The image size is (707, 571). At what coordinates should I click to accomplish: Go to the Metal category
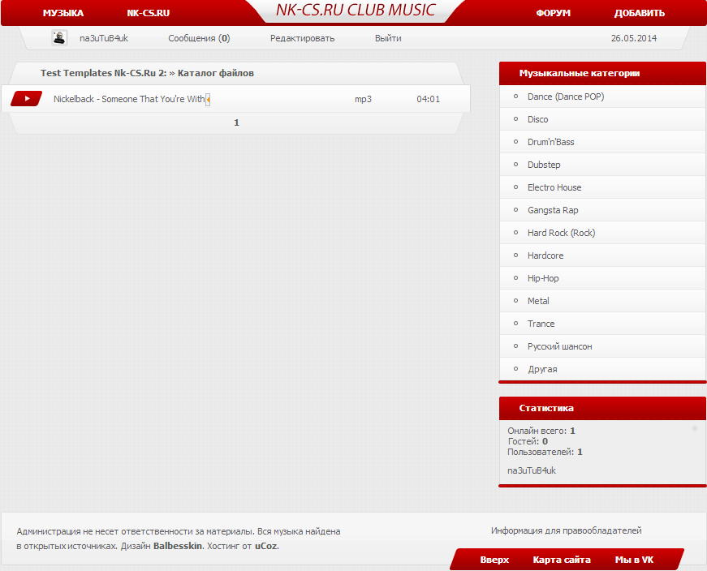click(x=538, y=301)
